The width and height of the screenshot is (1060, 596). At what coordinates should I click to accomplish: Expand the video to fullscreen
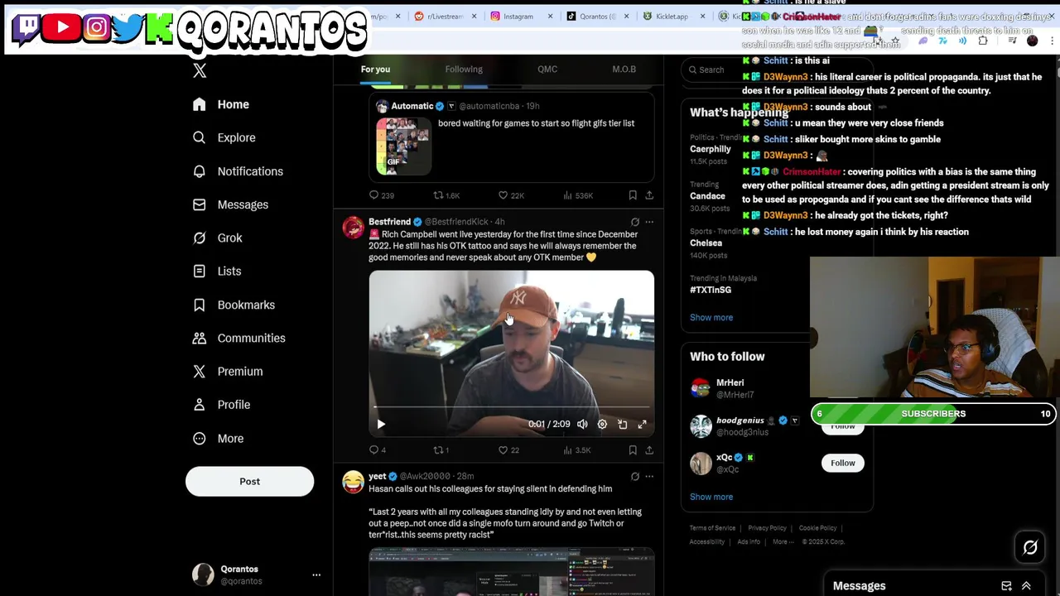pos(642,424)
